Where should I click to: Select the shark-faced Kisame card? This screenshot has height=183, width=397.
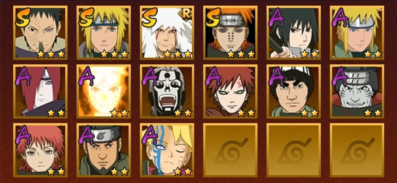357,91
